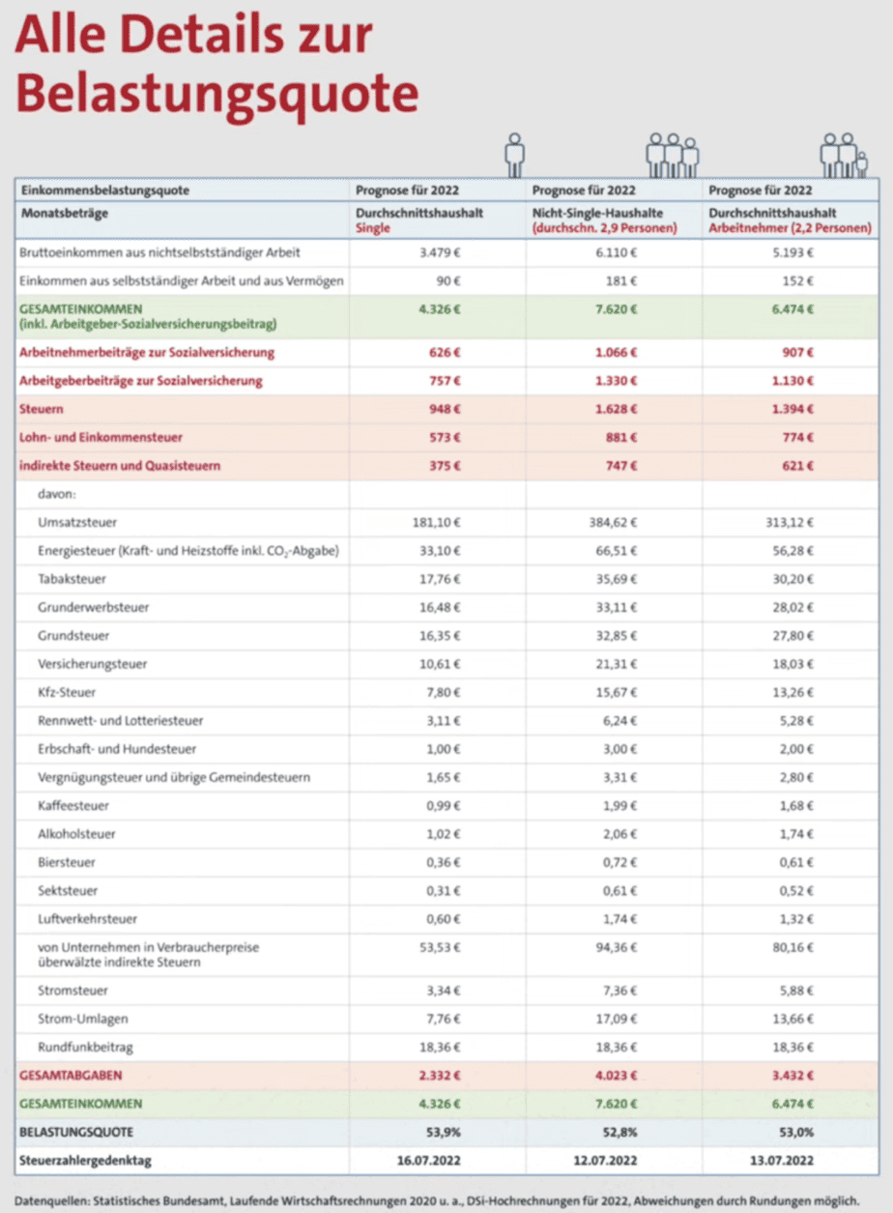Screen dimensions: 893x1213
Task: Select the GESAMTABGABEN value 4.023 €
Action: [x=615, y=1075]
